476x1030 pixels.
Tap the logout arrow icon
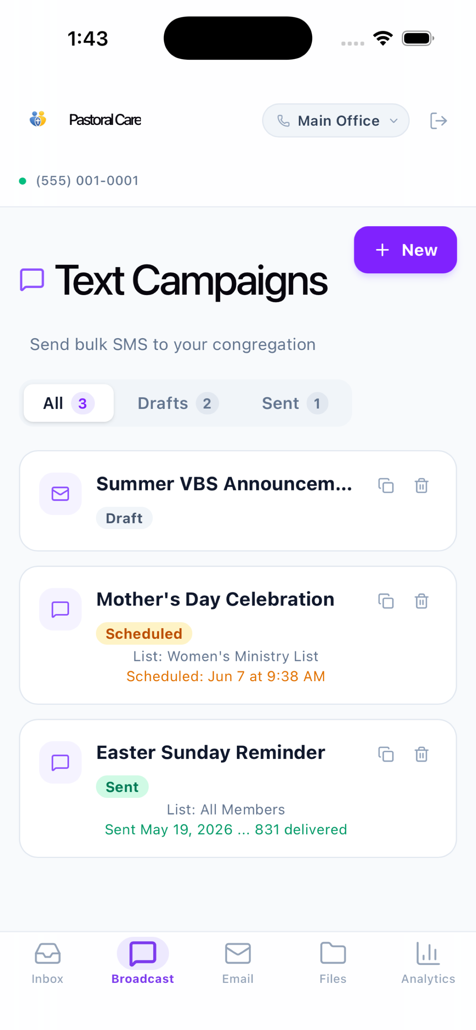click(439, 121)
